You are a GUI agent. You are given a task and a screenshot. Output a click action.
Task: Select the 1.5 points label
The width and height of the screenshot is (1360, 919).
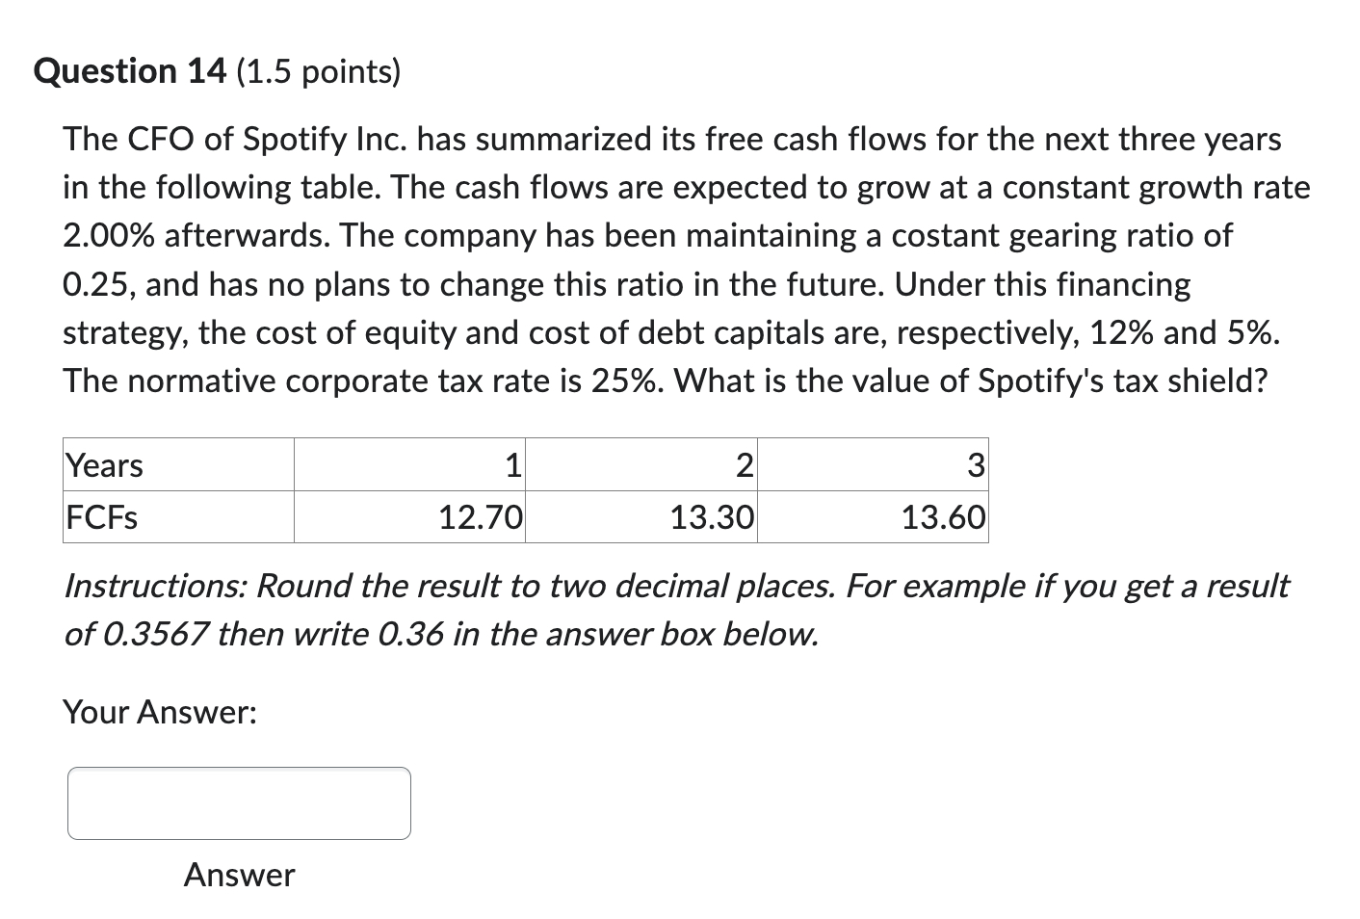point(318,70)
